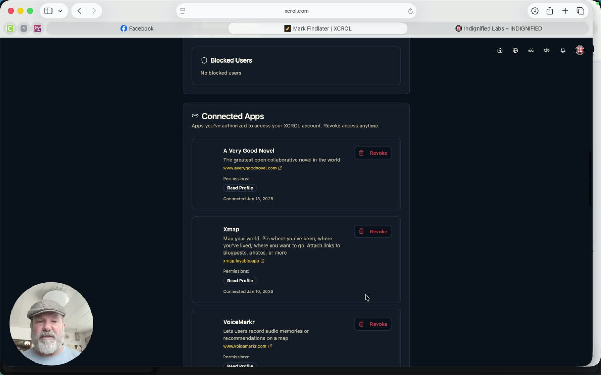Open the page reader settings icon
This screenshot has width=601, height=375.
183,11
